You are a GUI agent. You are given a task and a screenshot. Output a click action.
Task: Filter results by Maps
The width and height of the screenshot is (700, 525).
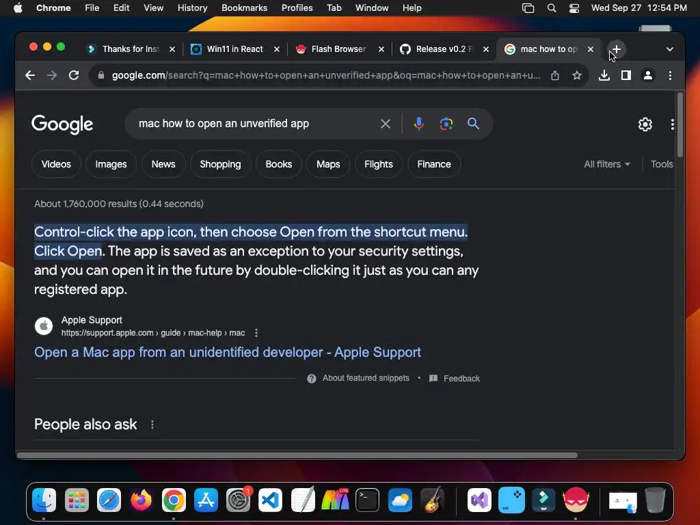pyautogui.click(x=328, y=164)
